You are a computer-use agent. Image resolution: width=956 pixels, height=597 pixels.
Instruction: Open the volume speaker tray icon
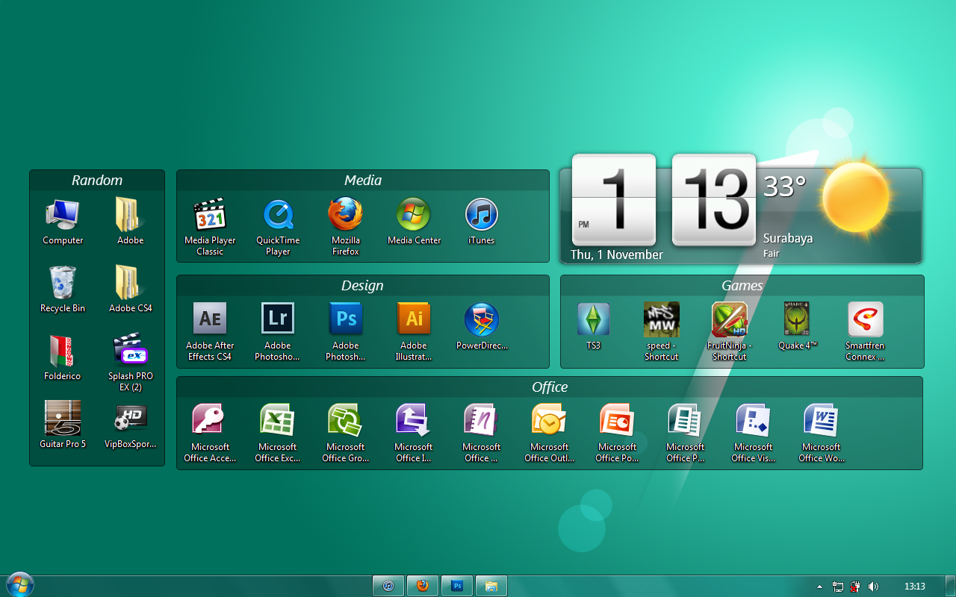pyautogui.click(x=873, y=587)
